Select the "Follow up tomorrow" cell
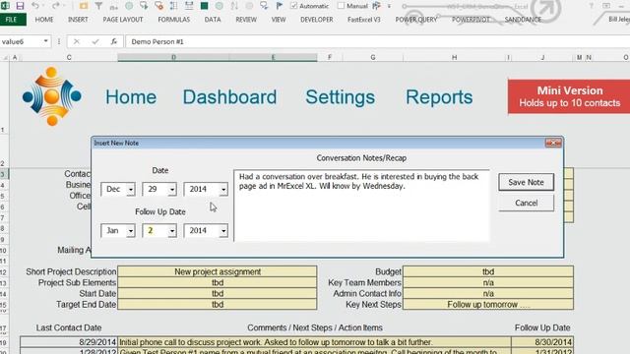The width and height of the screenshot is (630, 354). pos(488,305)
